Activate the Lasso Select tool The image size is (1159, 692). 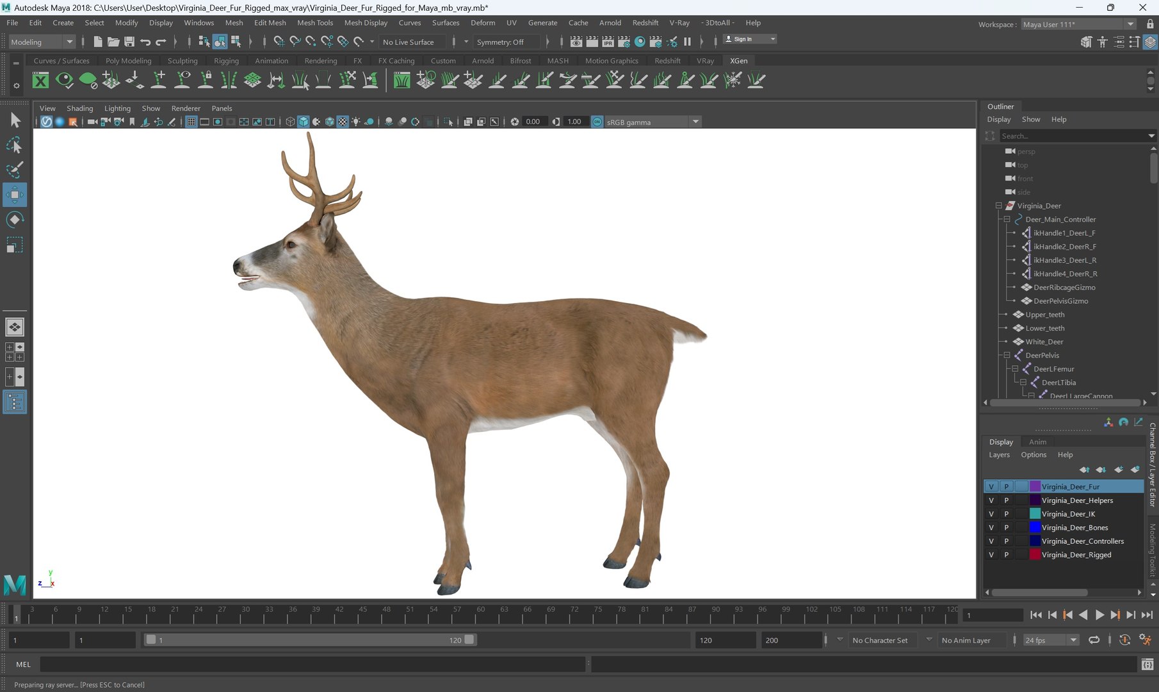coord(15,145)
